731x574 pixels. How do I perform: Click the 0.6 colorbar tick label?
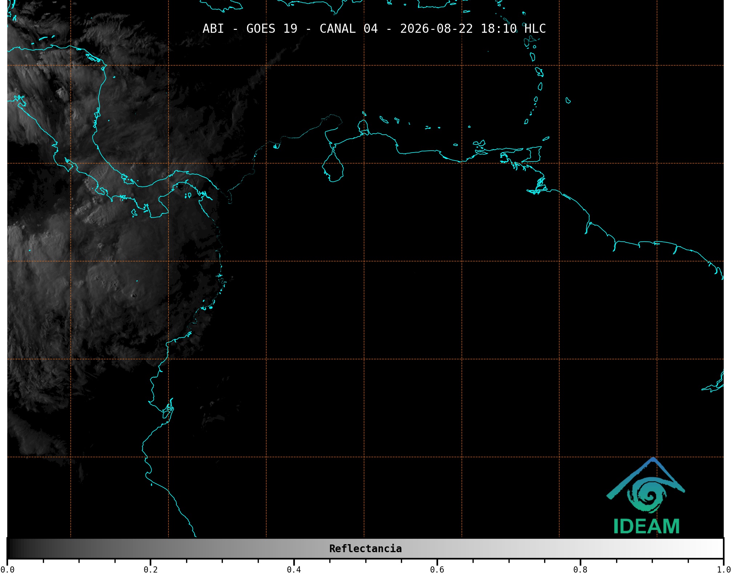point(437,570)
